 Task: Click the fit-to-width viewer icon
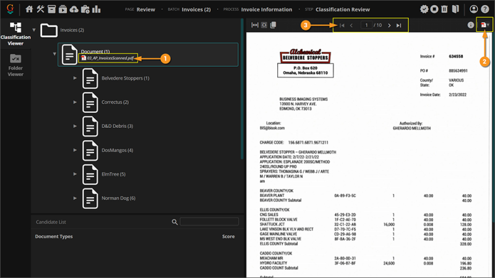255,25
